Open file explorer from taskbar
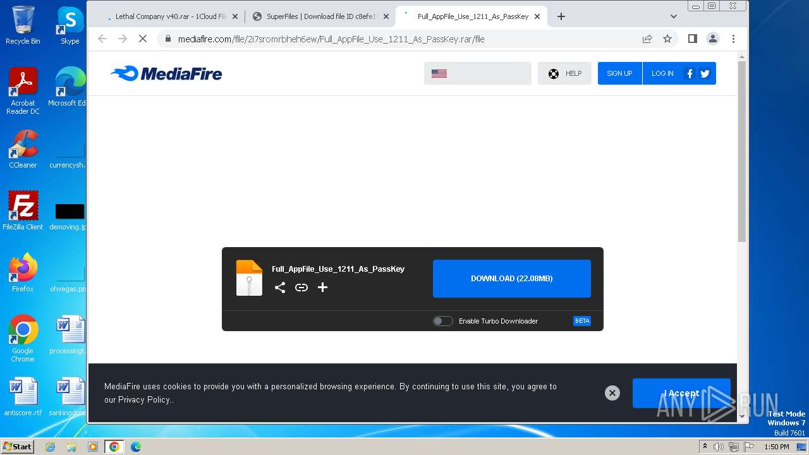This screenshot has height=455, width=809. [x=71, y=447]
